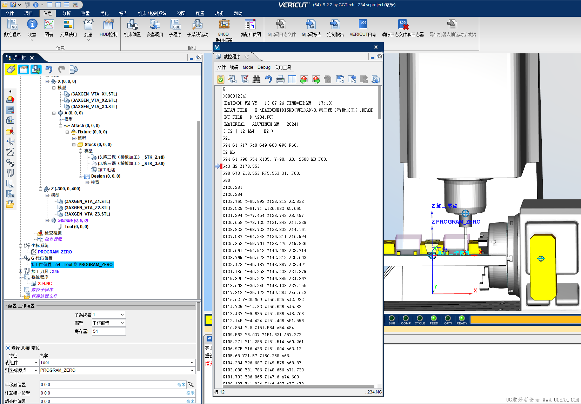Open the 分析 ribbon tab

[x=66, y=13]
